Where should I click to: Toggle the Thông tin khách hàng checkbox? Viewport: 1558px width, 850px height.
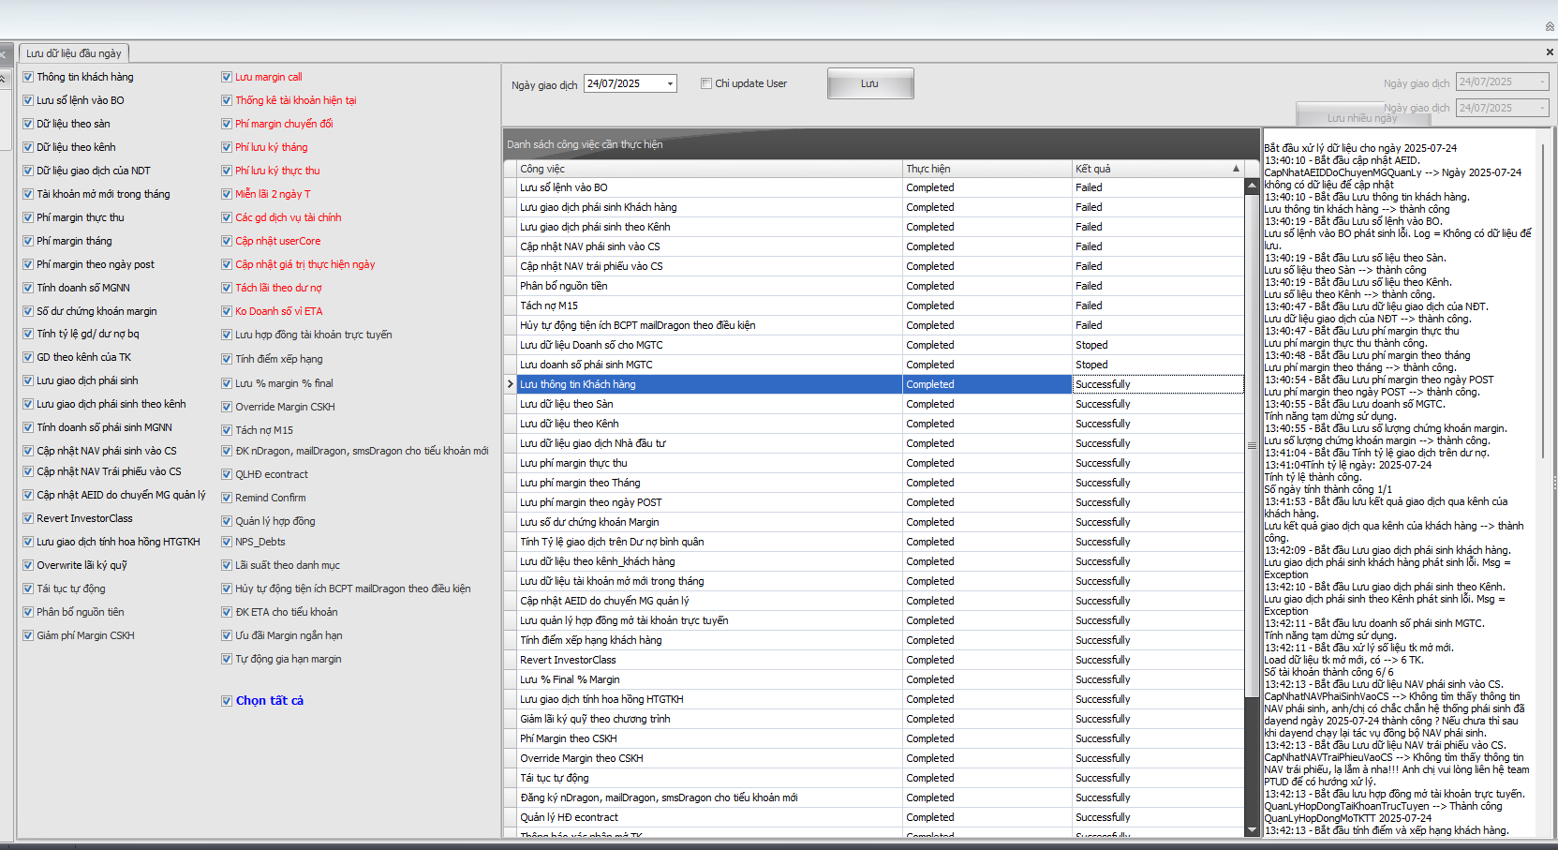pos(28,77)
